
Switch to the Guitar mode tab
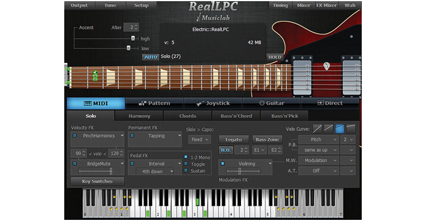click(271, 104)
